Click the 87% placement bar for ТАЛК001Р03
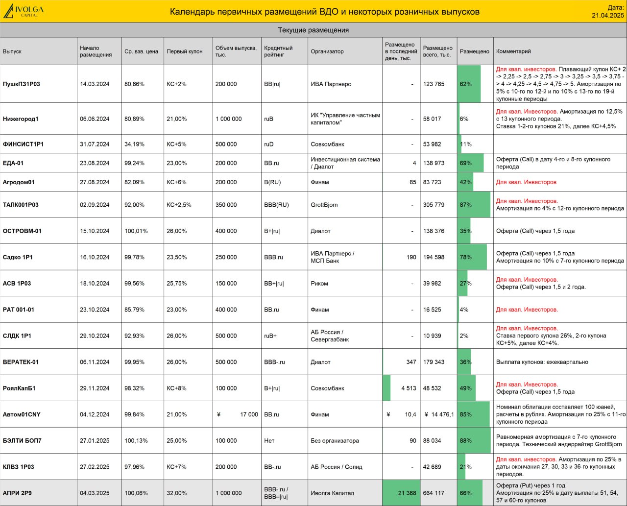Screen dimensions: 627x506 pyautogui.click(x=474, y=205)
